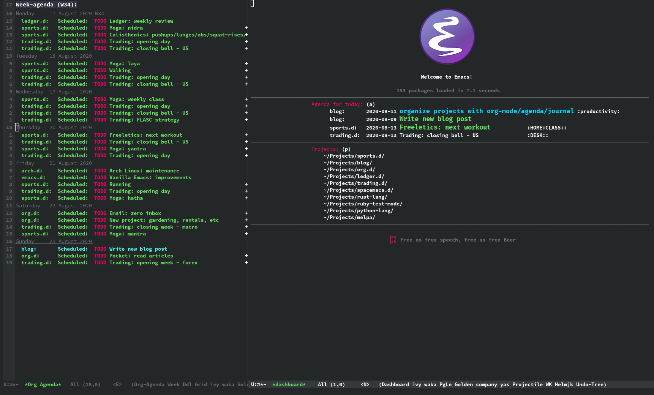Select "New project: gardening, rentals, etc" entry

click(164, 220)
